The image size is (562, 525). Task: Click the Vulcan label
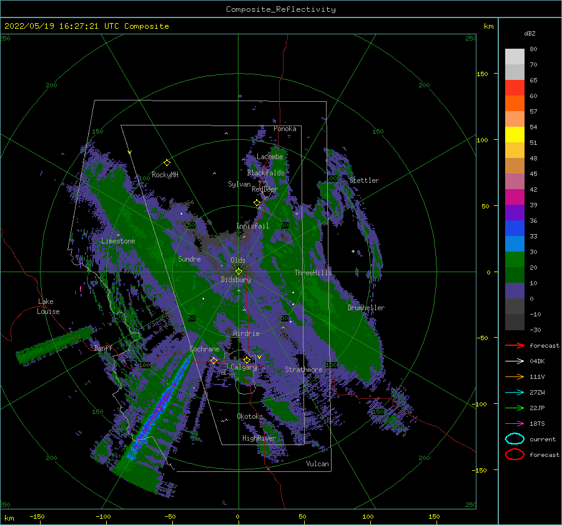pos(318,464)
